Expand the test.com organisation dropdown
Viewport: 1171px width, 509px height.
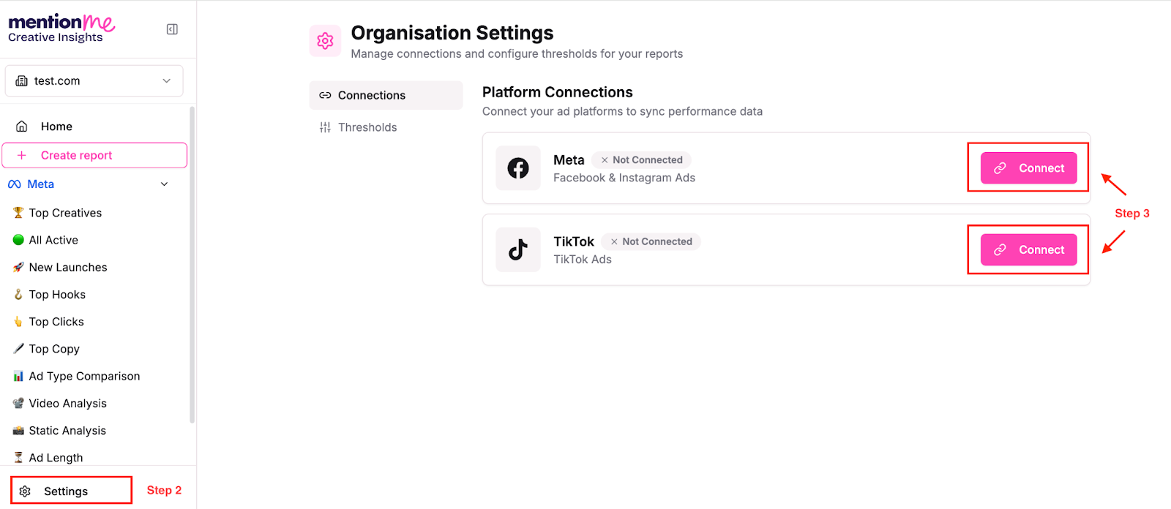(94, 80)
